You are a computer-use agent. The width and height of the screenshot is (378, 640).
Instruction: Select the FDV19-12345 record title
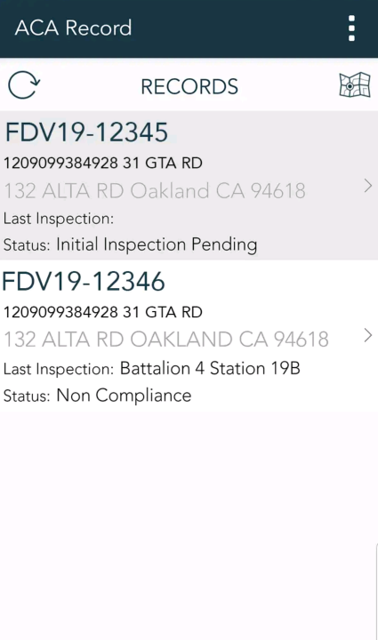coord(86,132)
